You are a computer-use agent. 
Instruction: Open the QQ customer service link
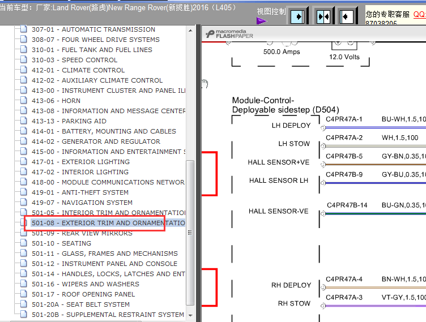click(419, 14)
